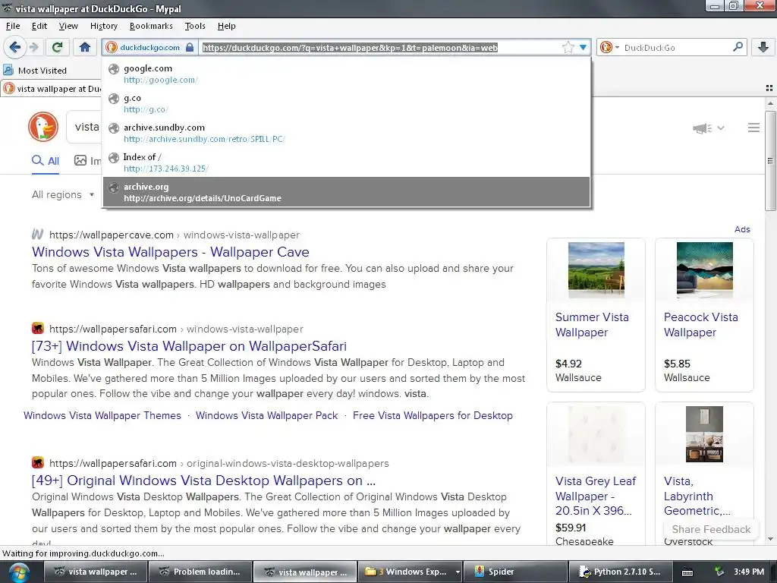
Task: Open the DuckDuckGo hamburger menu
Action: pyautogui.click(x=753, y=128)
